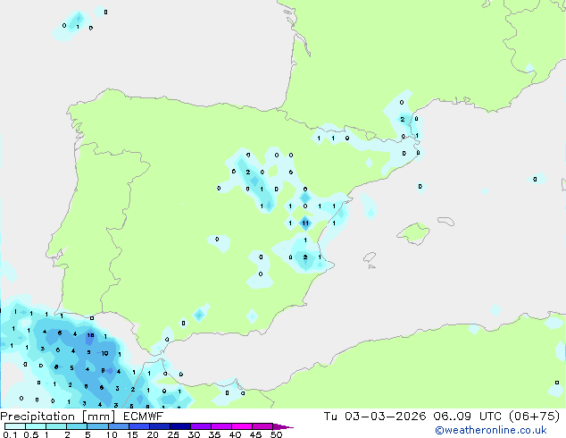Pick the 20–25 mm legend color
This screenshot has width=566, height=438.
coord(159,426)
